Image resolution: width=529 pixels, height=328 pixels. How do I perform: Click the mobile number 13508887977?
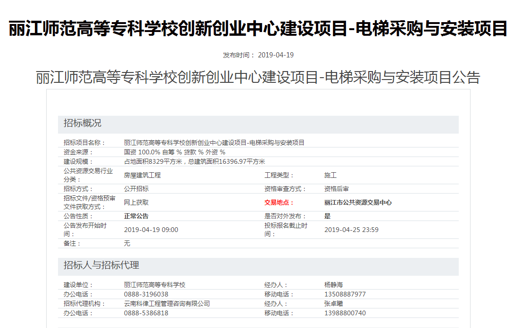coord(345,294)
